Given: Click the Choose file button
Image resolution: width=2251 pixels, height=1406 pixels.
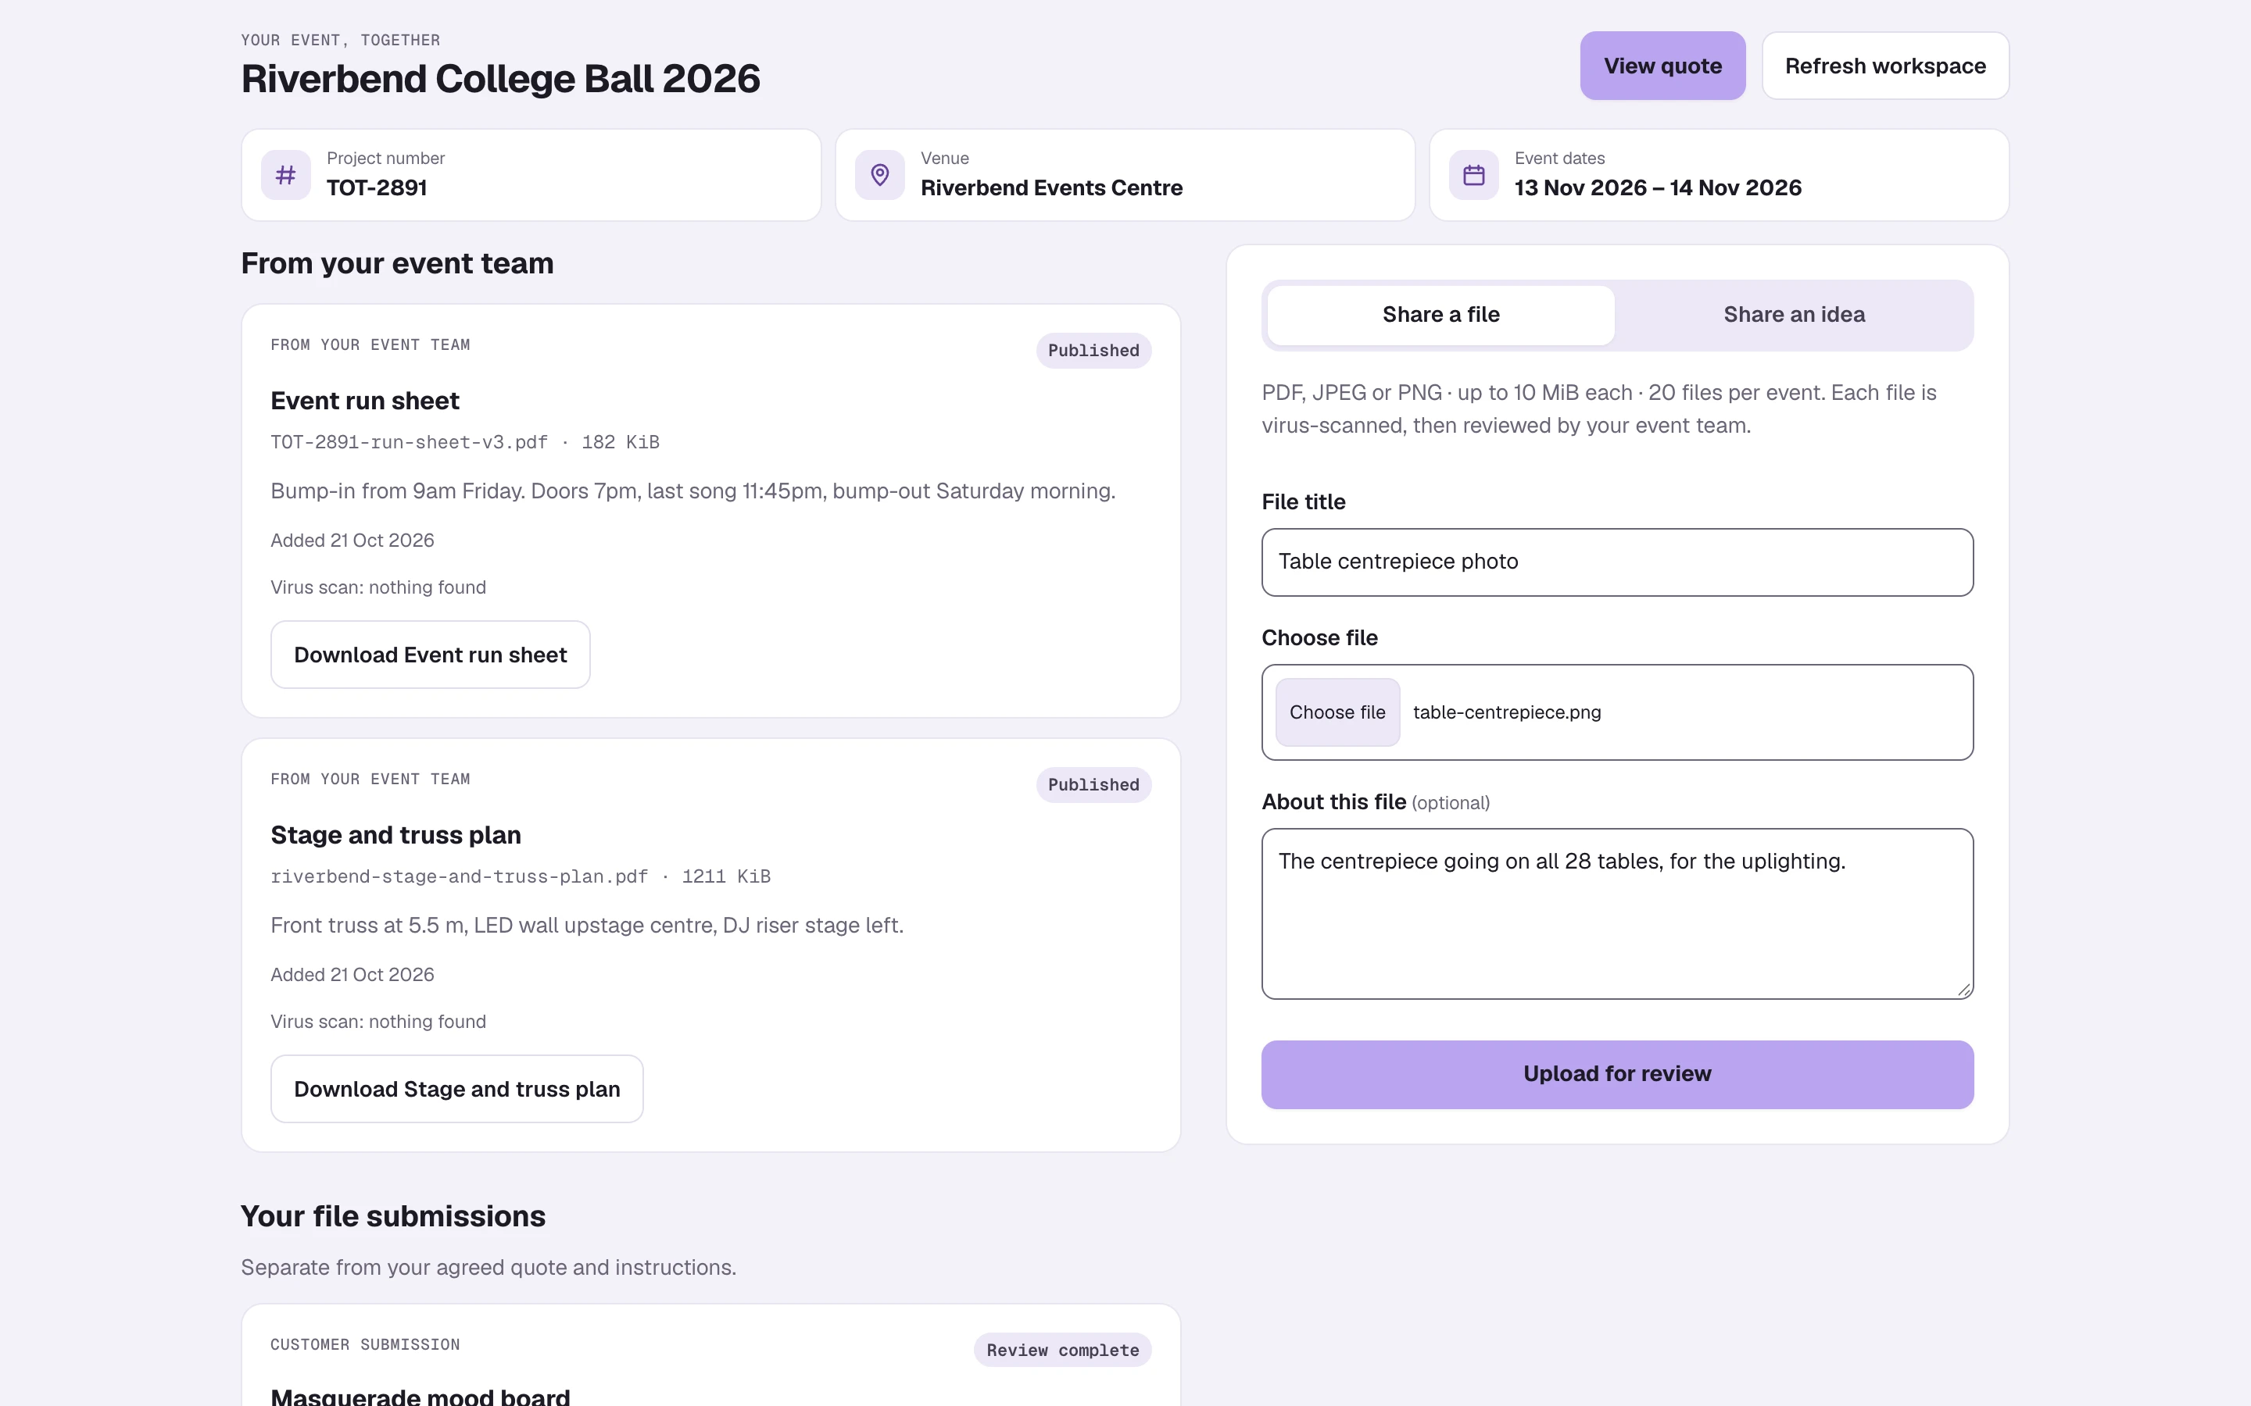Looking at the screenshot, I should [x=1337, y=712].
